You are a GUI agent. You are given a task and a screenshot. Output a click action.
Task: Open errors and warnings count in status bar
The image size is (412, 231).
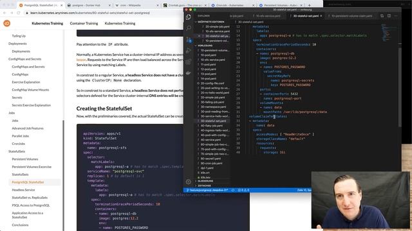pyautogui.click(x=243, y=190)
